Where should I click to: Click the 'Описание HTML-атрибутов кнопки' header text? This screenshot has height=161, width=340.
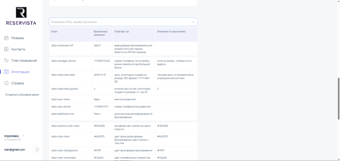74,22
